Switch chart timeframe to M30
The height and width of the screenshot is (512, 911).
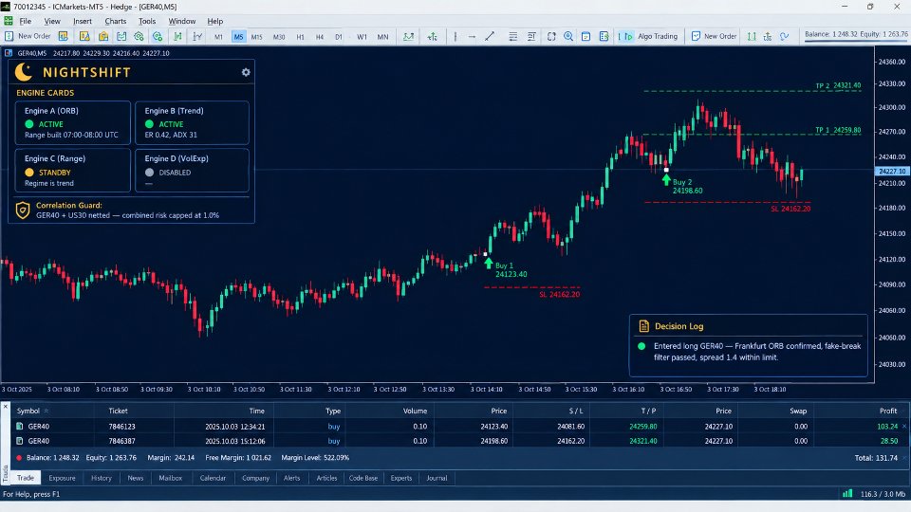pyautogui.click(x=279, y=37)
